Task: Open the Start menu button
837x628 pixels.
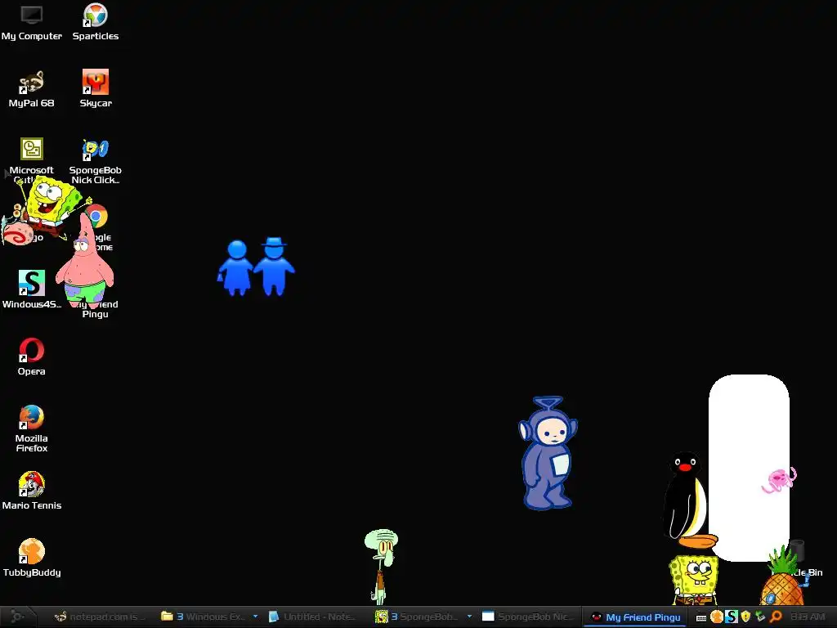Action: (x=17, y=617)
